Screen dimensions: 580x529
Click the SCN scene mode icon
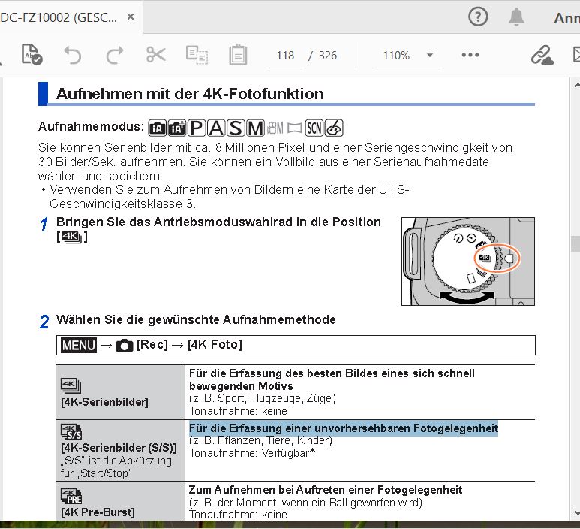pyautogui.click(x=314, y=128)
